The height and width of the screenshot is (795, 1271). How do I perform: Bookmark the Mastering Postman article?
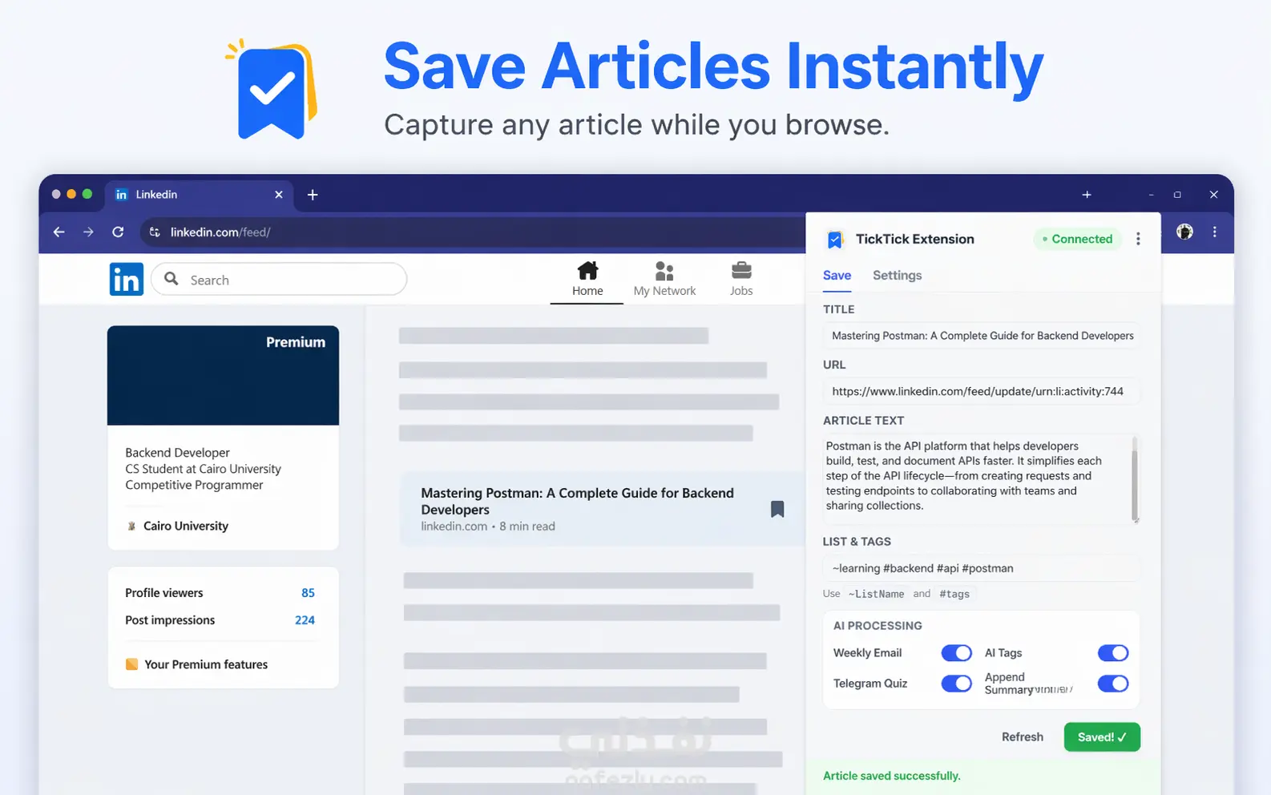point(777,509)
